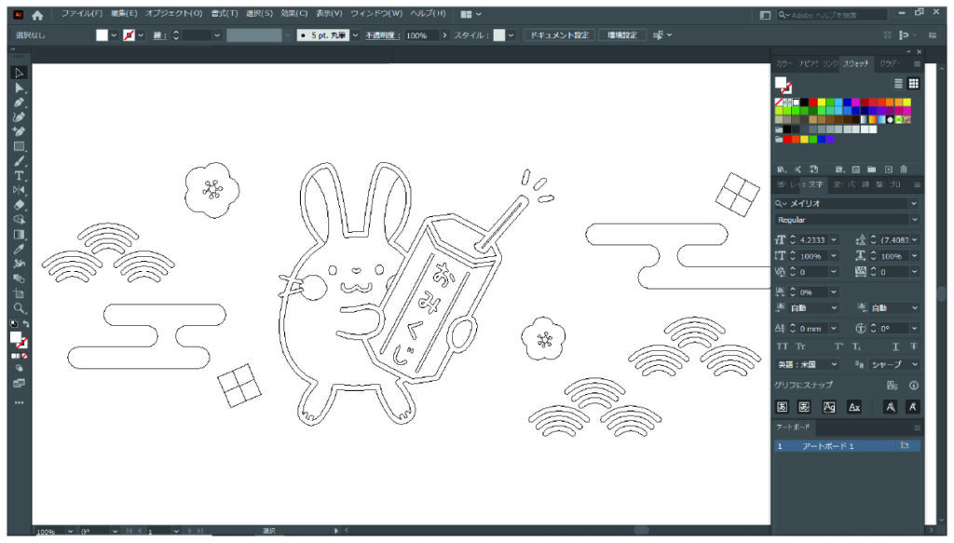Screen dimensions: 954x543
Task: Open the Edit Toolbar three-dots button
Action: pyautogui.click(x=19, y=402)
